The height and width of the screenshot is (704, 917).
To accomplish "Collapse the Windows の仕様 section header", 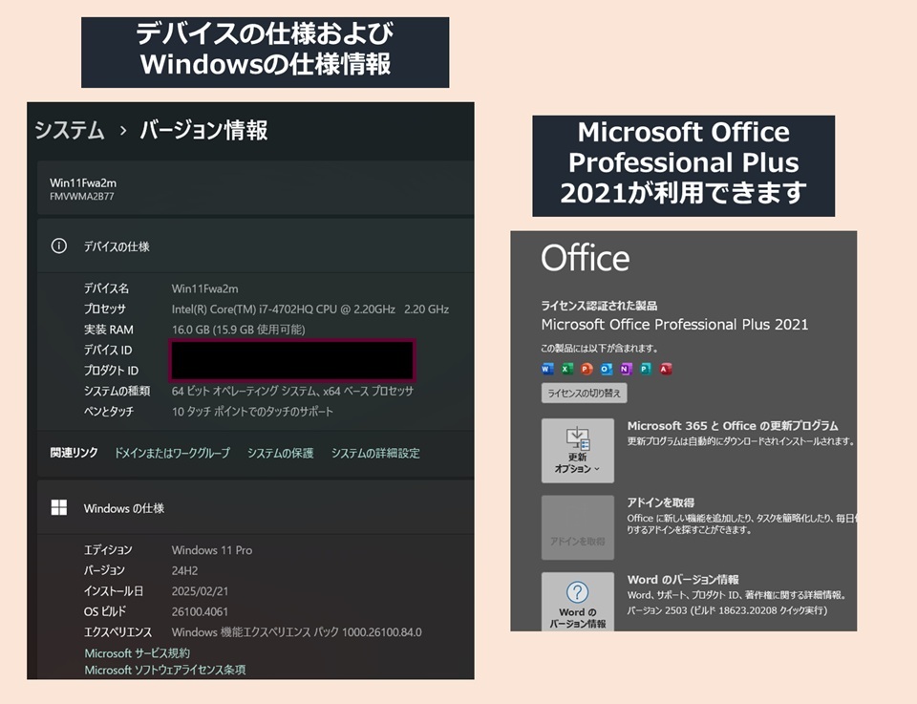I will [256, 507].
